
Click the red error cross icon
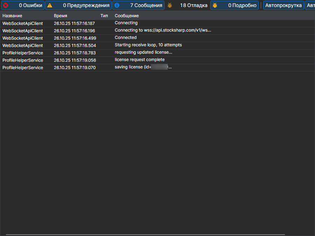(x=6, y=5)
